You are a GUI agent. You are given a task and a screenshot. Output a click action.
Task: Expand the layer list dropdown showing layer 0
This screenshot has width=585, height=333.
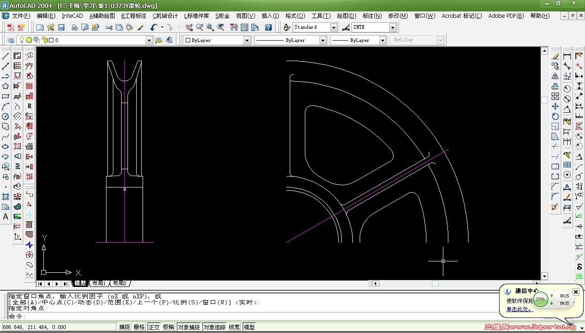[x=149, y=40]
